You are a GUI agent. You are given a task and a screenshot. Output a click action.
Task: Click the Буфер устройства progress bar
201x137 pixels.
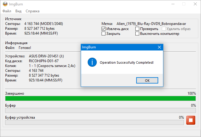(94, 123)
